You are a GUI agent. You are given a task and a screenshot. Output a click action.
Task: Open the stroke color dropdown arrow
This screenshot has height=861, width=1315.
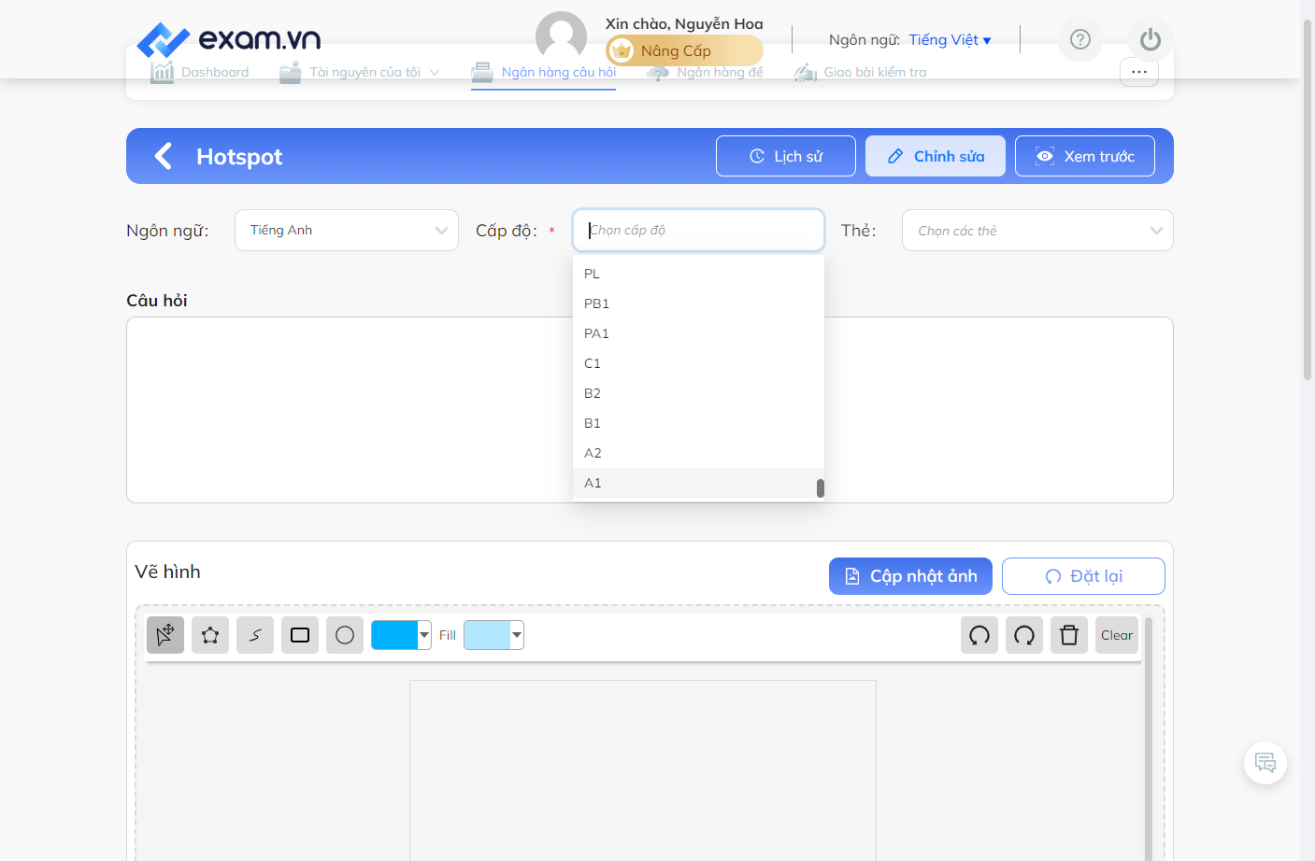pyautogui.click(x=424, y=635)
